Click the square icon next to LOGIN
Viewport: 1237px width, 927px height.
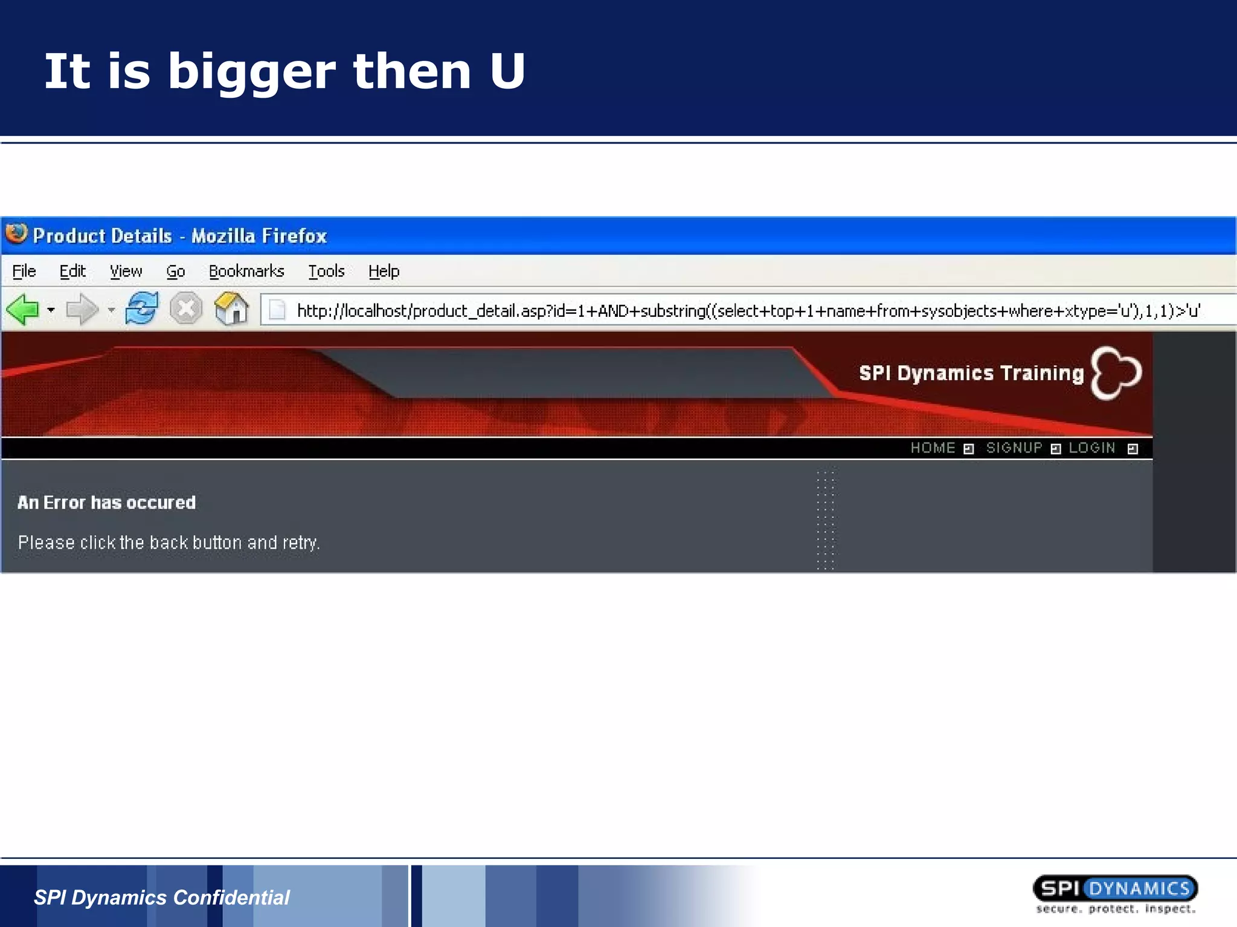pyautogui.click(x=1133, y=448)
